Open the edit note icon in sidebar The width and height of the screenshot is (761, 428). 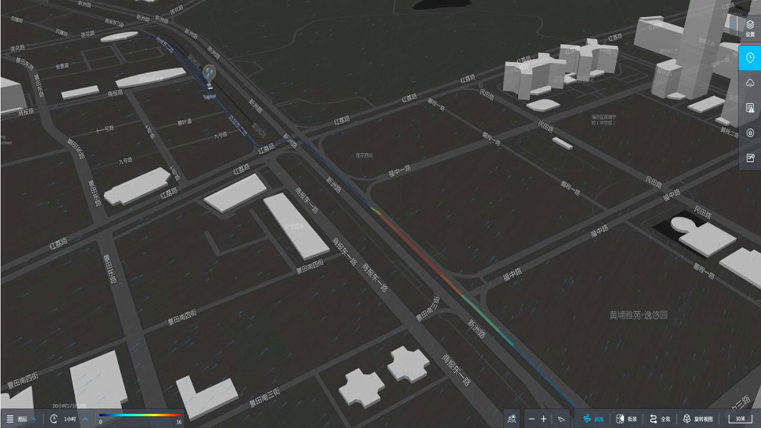749,158
